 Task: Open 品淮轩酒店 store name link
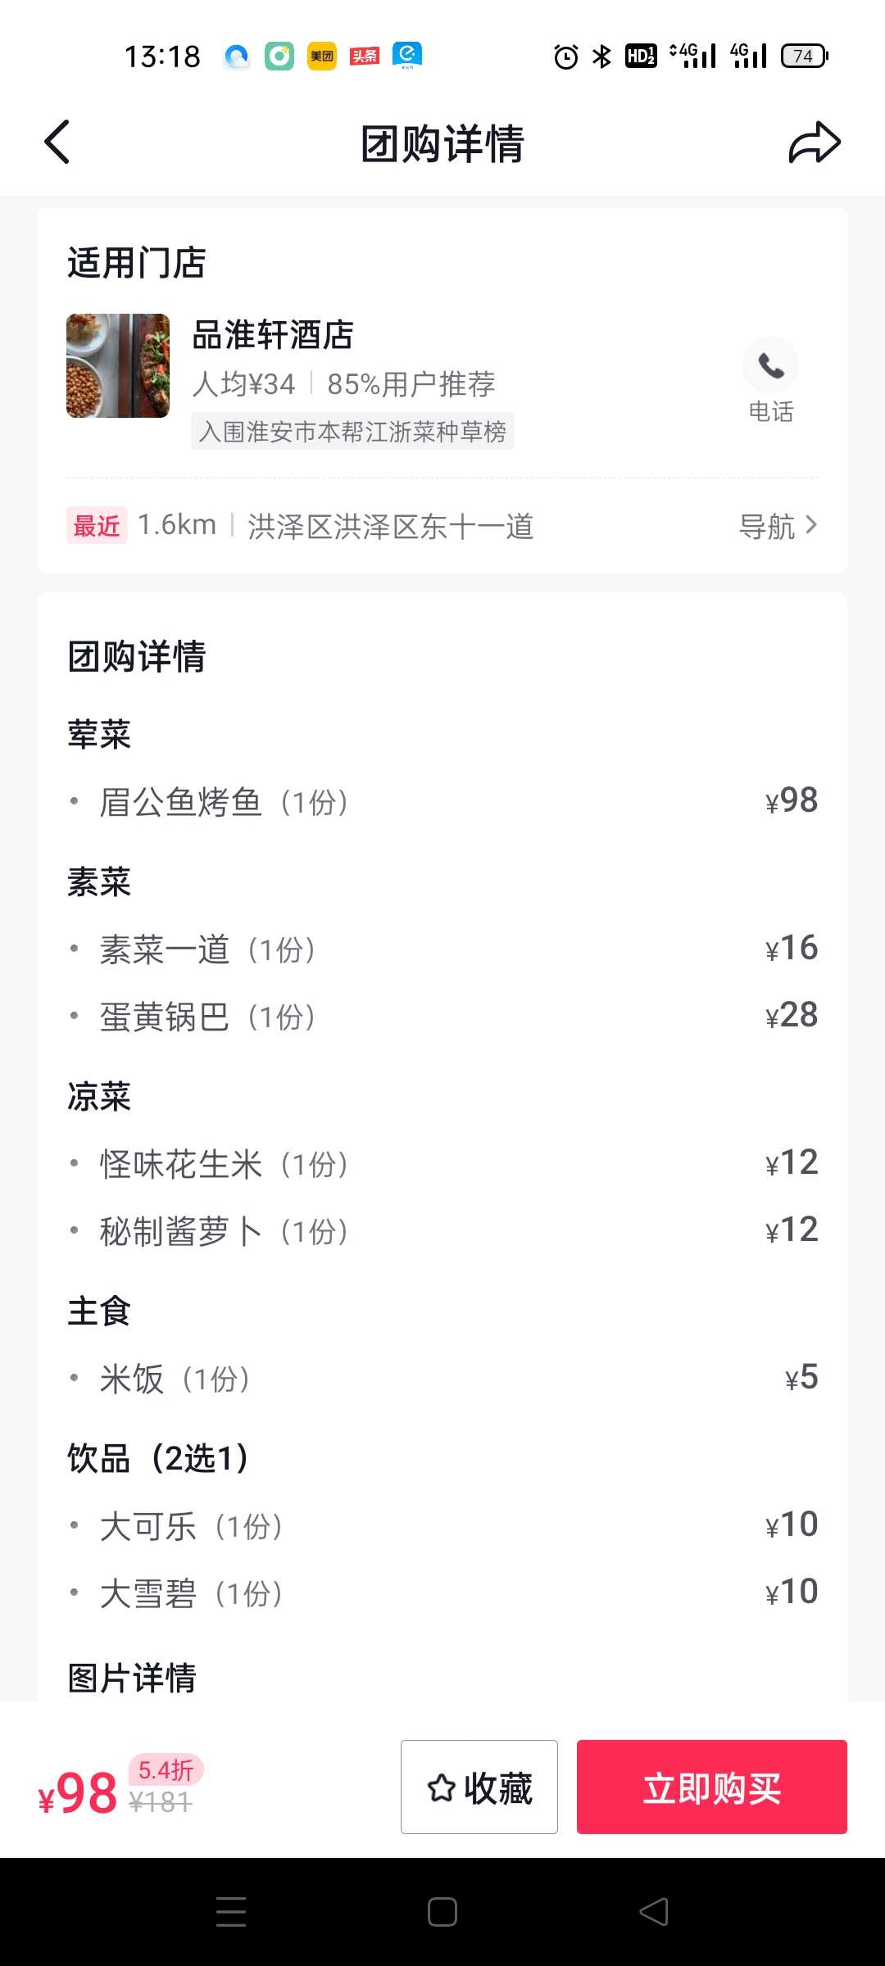pyautogui.click(x=273, y=334)
